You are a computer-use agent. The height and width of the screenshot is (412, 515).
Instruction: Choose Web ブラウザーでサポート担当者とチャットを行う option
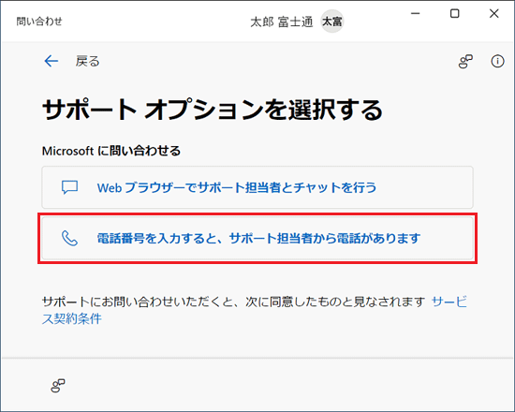(x=257, y=187)
